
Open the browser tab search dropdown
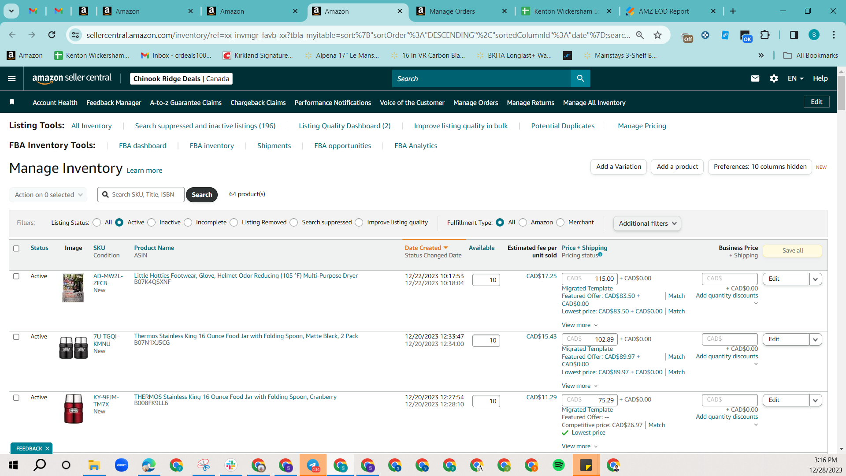click(x=11, y=11)
